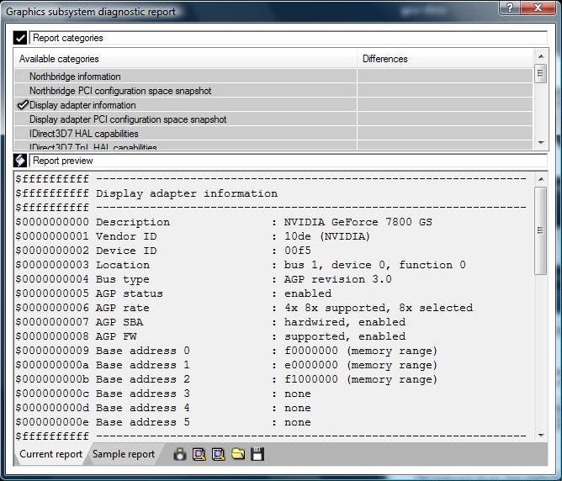Image resolution: width=562 pixels, height=481 pixels.
Task: Click the report preview scrollbar thumb
Action: pyautogui.click(x=540, y=230)
